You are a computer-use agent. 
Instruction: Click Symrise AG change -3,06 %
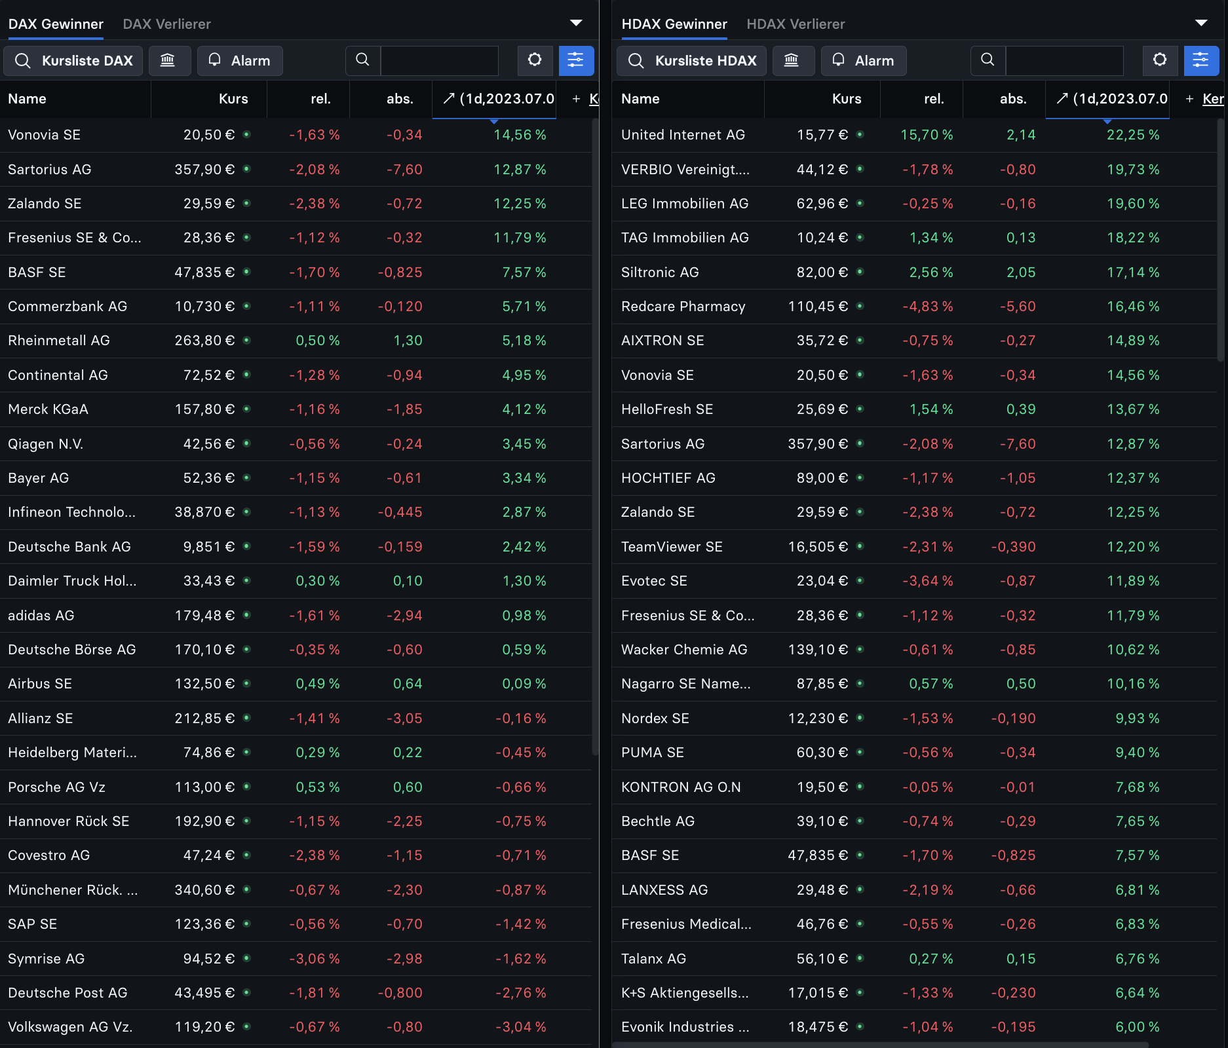pyautogui.click(x=315, y=959)
